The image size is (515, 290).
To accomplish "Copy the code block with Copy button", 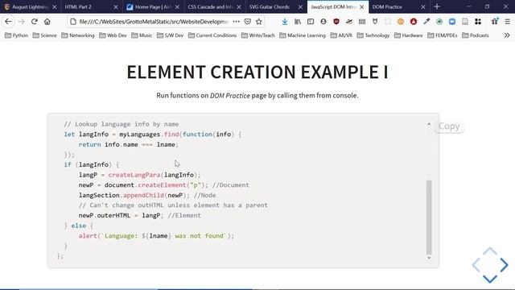I will coord(449,126).
